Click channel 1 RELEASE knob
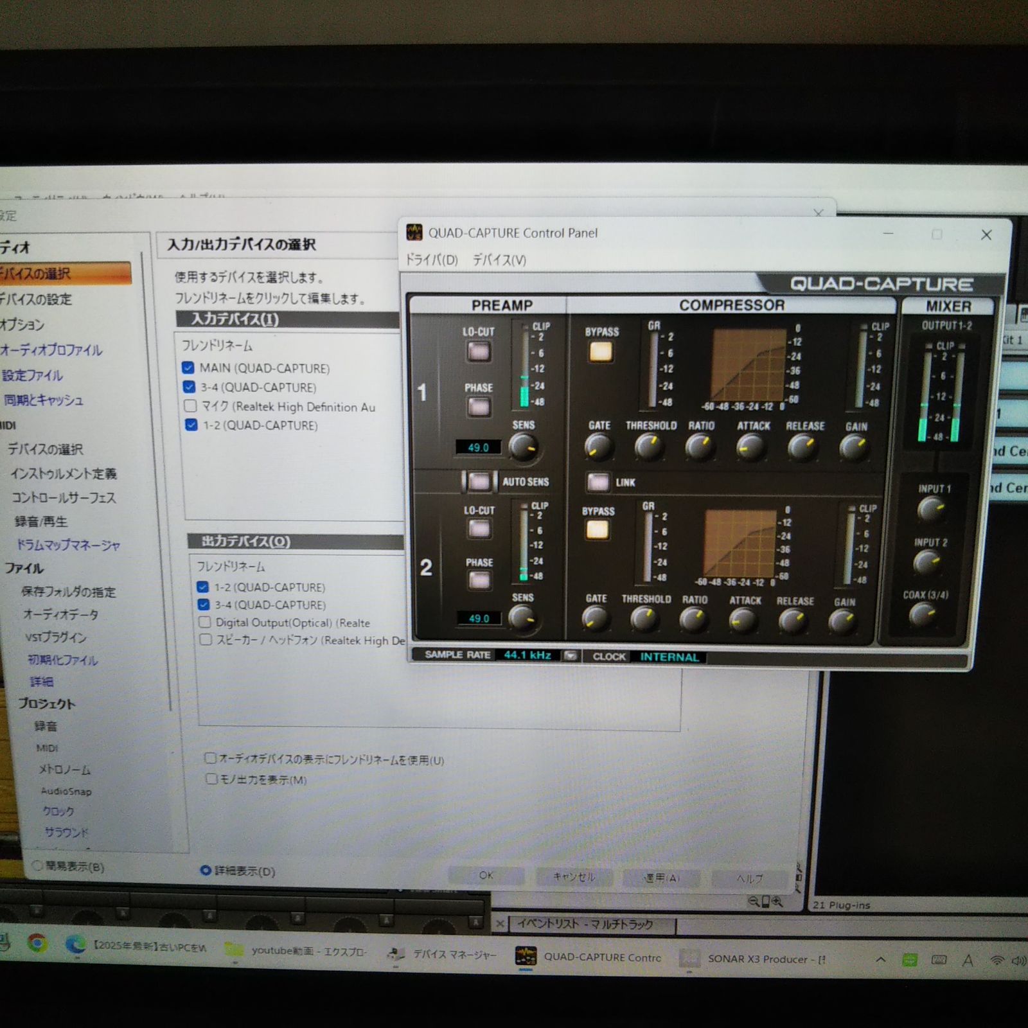The image size is (1028, 1028). point(802,447)
